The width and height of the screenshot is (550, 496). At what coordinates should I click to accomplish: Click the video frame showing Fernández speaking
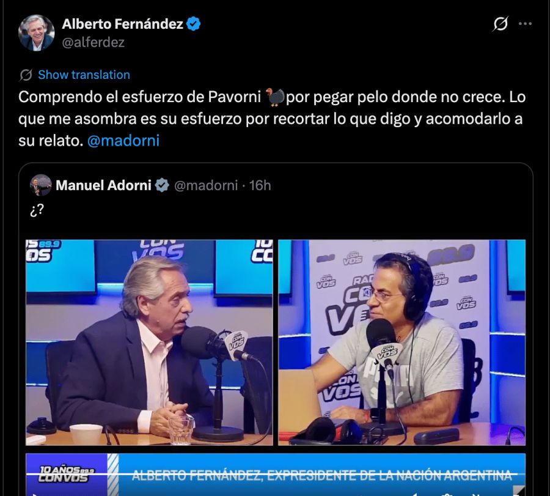pos(149,342)
